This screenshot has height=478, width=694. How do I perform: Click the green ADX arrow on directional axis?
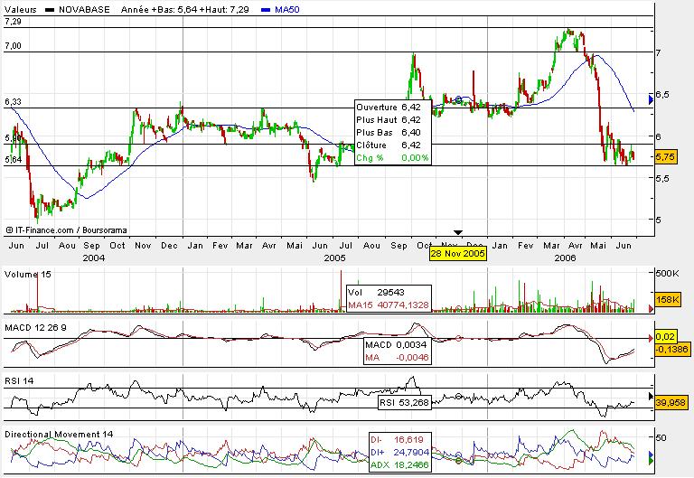(651, 461)
